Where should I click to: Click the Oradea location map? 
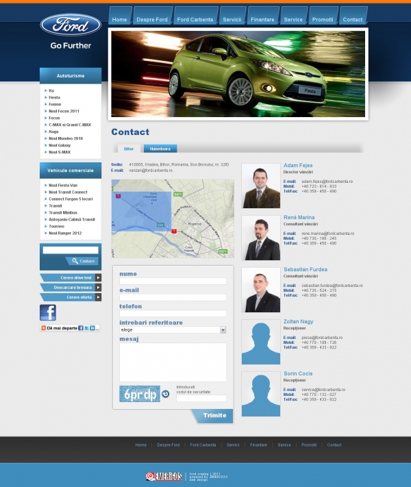(x=173, y=218)
